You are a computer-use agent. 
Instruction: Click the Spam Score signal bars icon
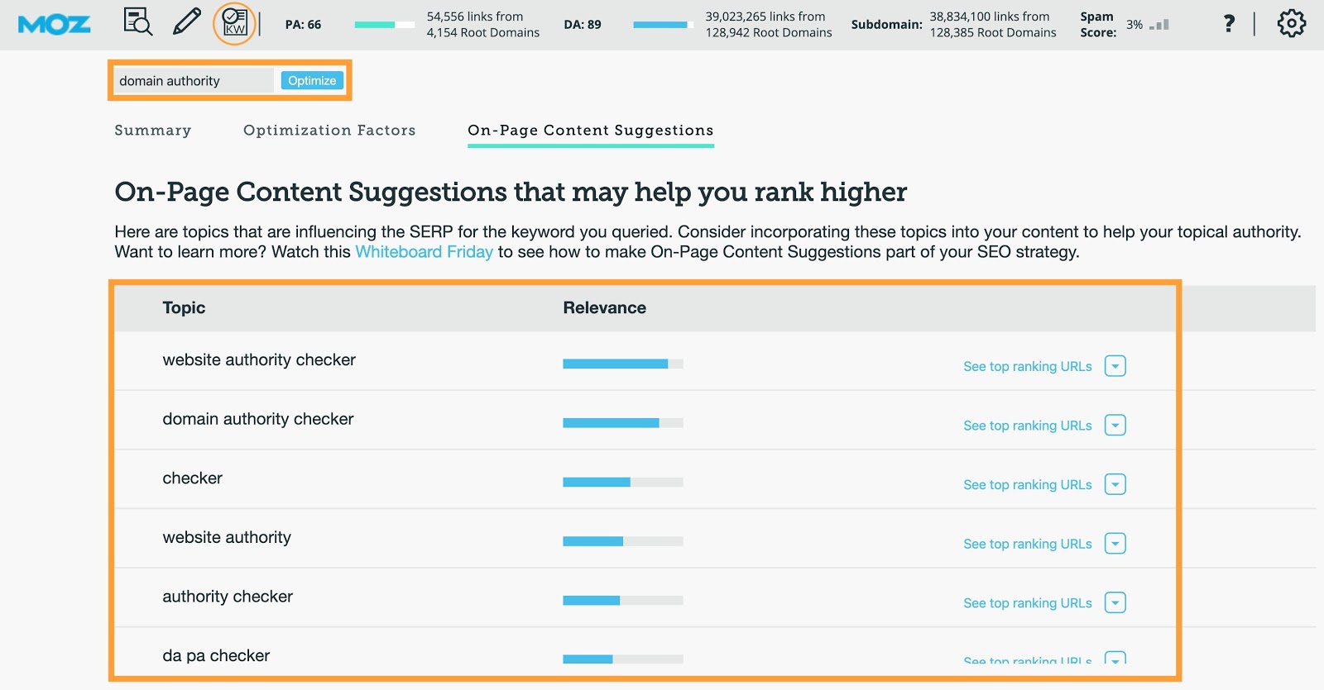(1159, 25)
